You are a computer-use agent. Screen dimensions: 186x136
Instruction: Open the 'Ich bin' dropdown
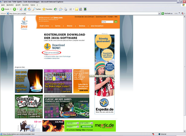tap(73, 123)
